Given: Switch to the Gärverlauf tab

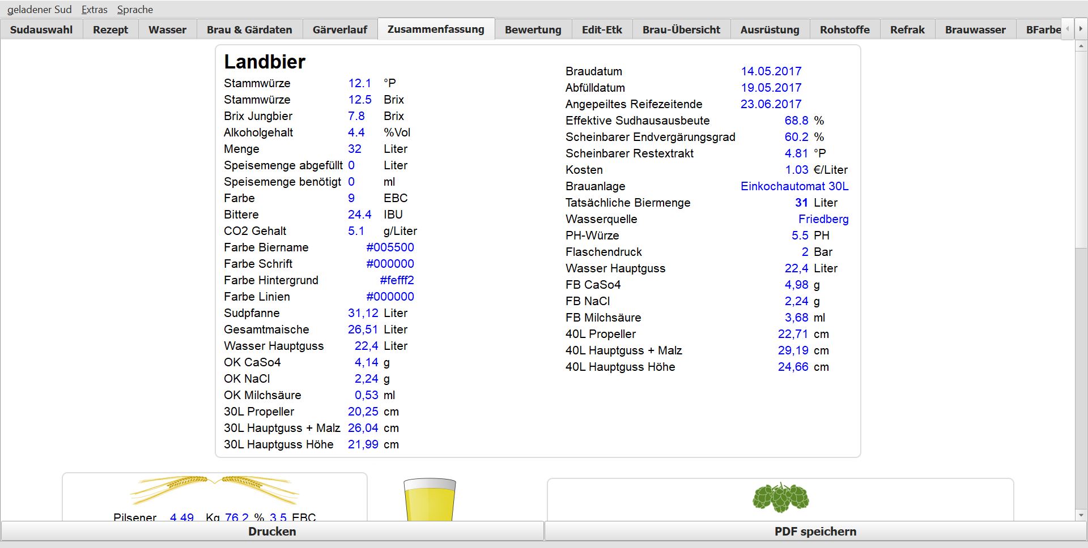Looking at the screenshot, I should (339, 29).
